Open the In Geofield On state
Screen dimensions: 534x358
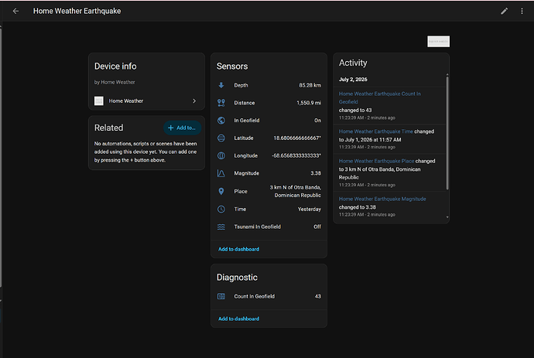click(317, 121)
